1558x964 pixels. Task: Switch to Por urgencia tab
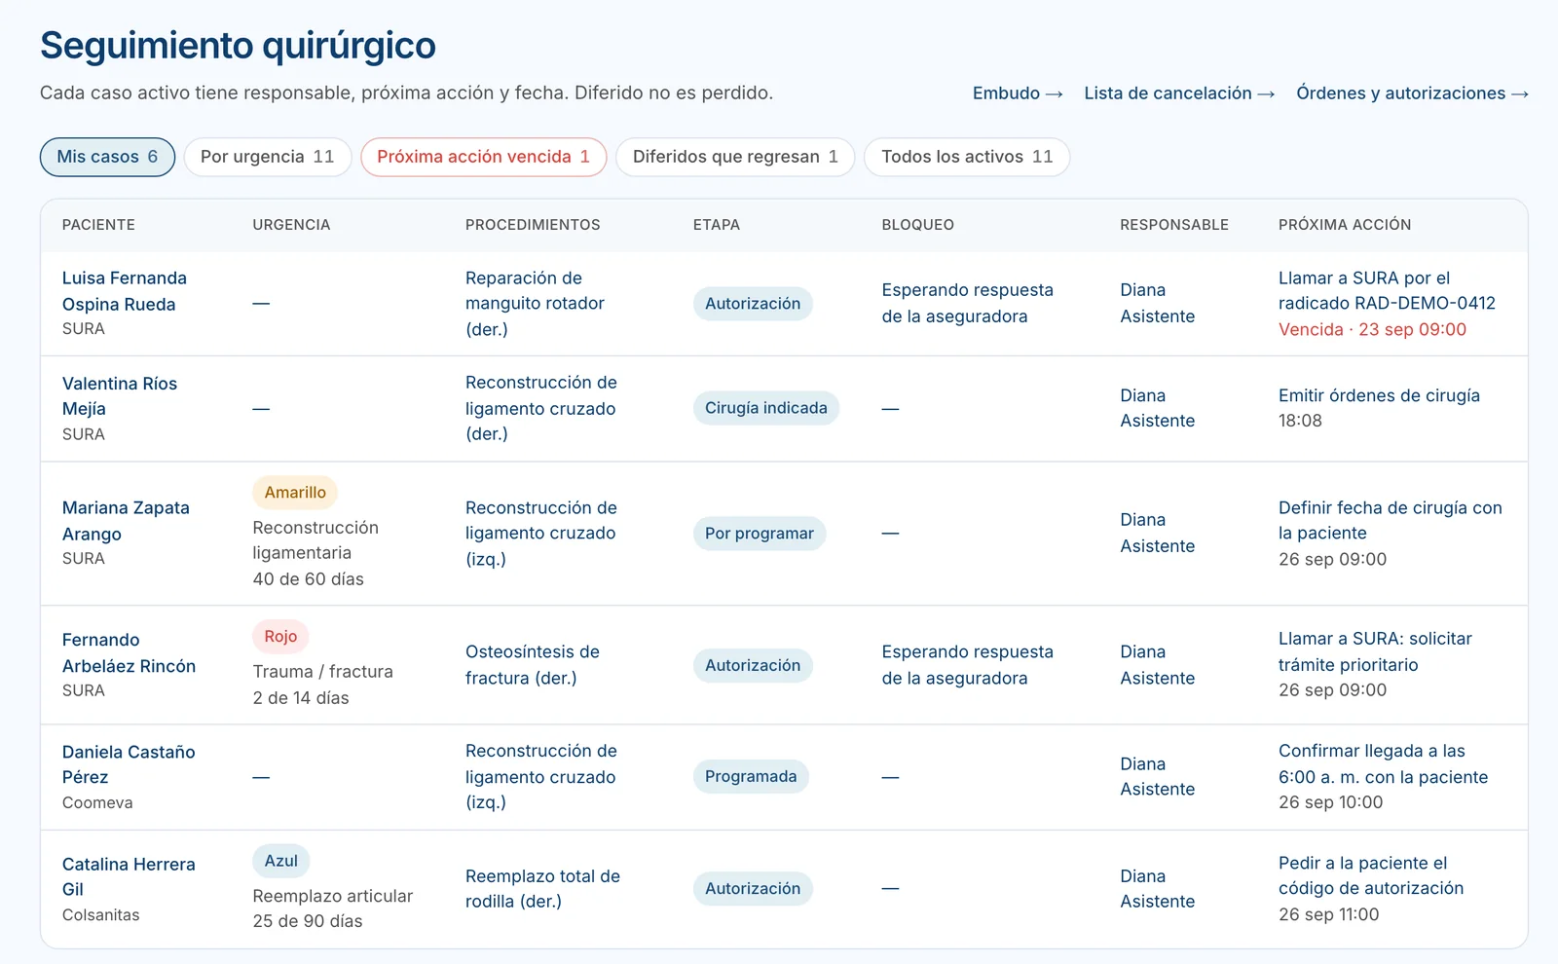coord(268,157)
